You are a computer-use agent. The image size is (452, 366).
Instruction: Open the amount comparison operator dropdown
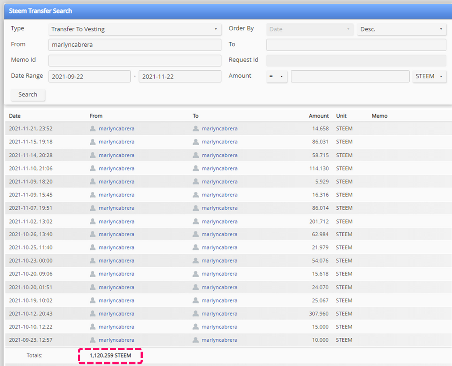[x=276, y=76]
